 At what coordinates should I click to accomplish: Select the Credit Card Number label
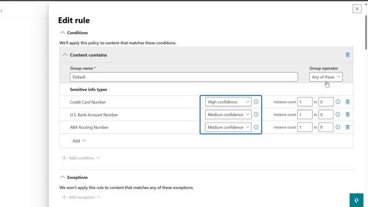[x=88, y=102]
